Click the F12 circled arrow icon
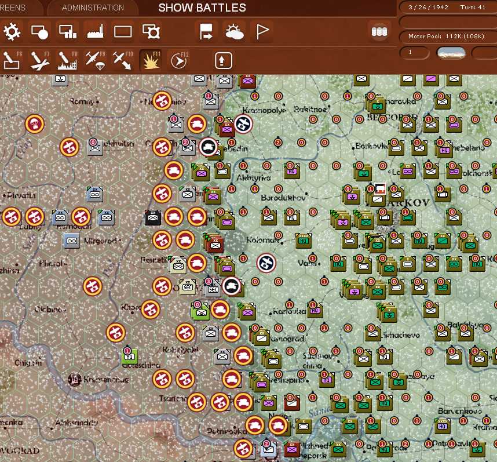The image size is (497, 462). [179, 60]
